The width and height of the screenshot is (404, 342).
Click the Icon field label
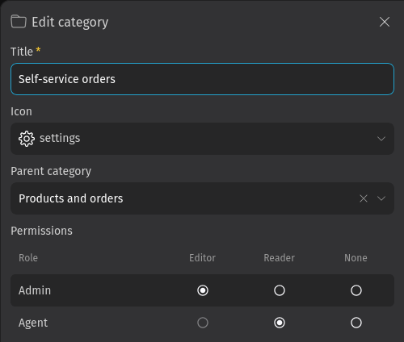(21, 111)
